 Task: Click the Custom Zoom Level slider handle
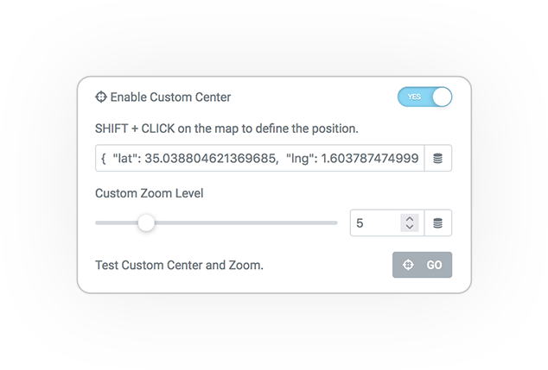(146, 223)
